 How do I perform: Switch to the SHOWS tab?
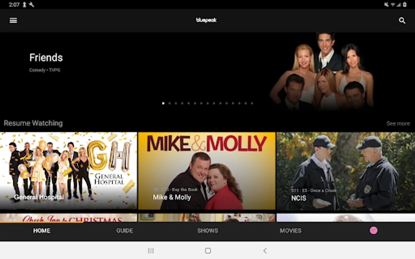coord(207,231)
